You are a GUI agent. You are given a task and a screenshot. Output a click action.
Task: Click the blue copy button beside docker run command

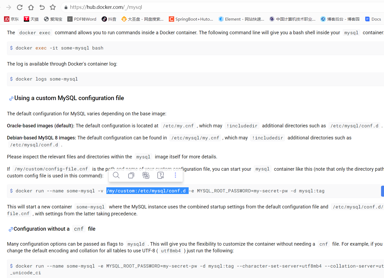pyautogui.click(x=382, y=191)
